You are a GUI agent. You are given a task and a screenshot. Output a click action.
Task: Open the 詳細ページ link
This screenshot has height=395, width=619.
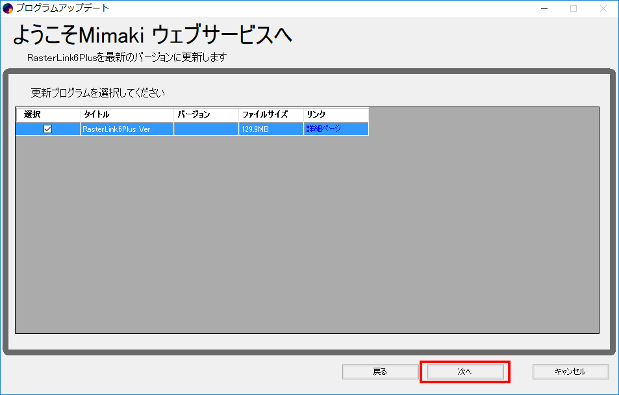pyautogui.click(x=323, y=129)
